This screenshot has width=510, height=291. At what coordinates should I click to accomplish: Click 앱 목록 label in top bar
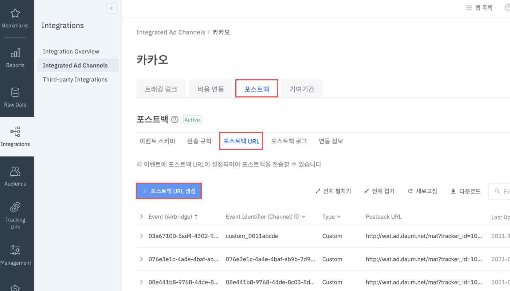(x=484, y=8)
